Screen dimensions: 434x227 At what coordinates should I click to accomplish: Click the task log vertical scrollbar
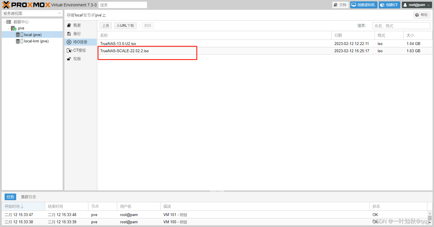click(430, 218)
